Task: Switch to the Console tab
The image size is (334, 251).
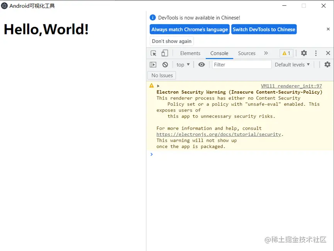Action: pyautogui.click(x=219, y=53)
